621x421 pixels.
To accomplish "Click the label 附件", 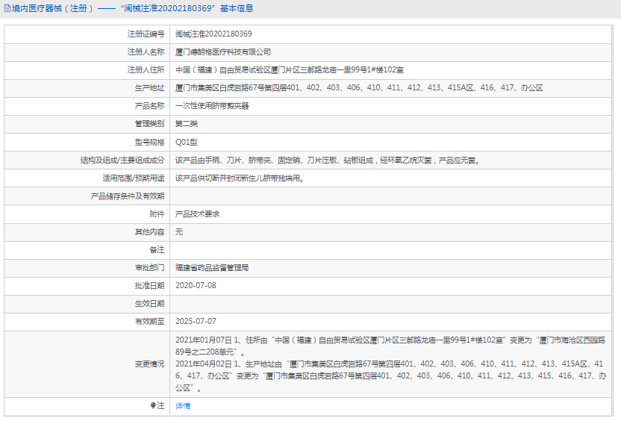I will 157,214.
